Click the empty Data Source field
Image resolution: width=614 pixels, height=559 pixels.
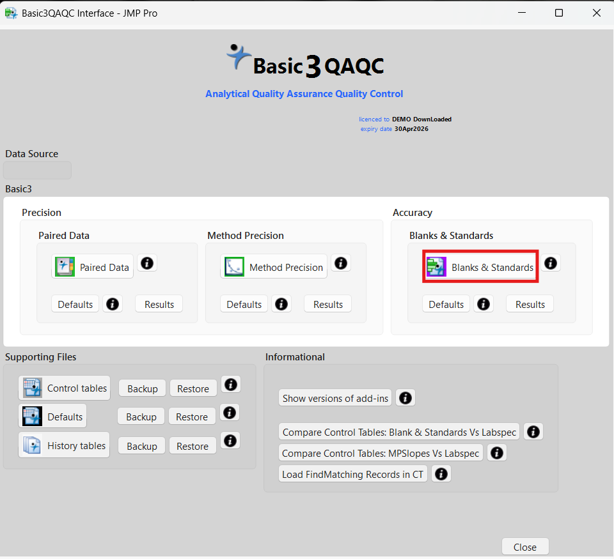click(37, 170)
